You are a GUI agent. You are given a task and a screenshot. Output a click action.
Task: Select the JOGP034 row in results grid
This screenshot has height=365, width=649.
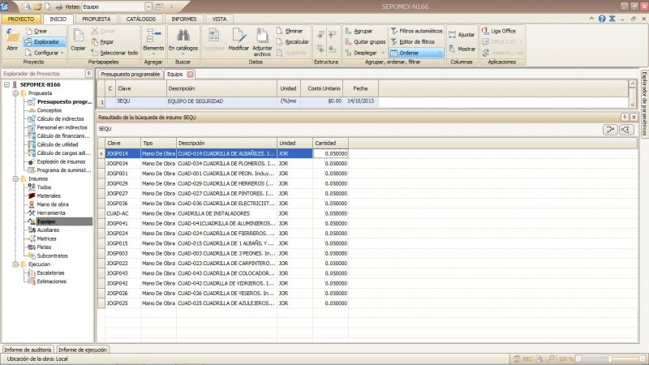118,163
